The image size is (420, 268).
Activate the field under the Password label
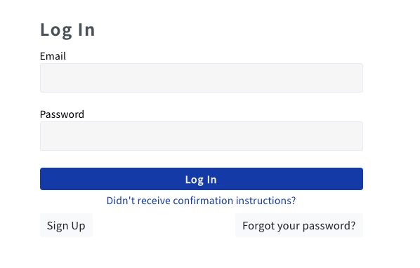click(x=202, y=136)
